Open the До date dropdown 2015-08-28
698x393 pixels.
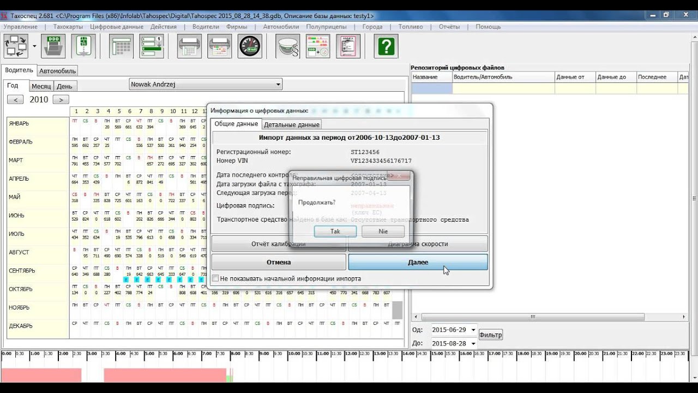pyautogui.click(x=473, y=343)
